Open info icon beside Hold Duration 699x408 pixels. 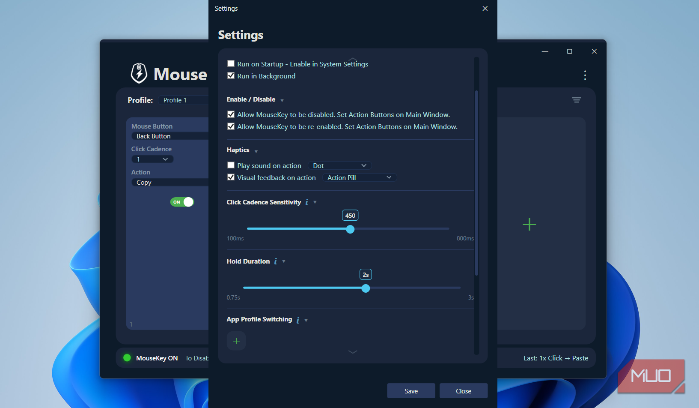click(276, 261)
